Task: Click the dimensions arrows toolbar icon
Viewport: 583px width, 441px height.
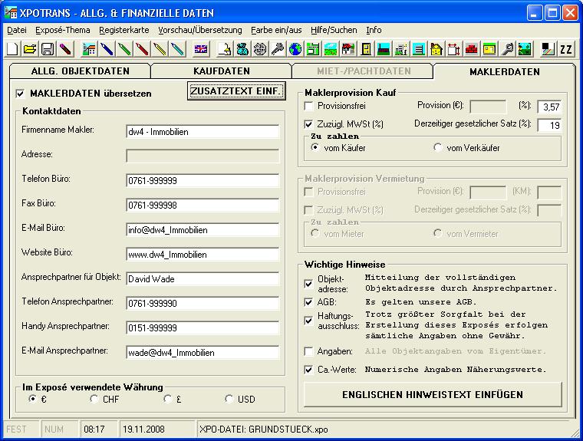Action: (x=454, y=49)
